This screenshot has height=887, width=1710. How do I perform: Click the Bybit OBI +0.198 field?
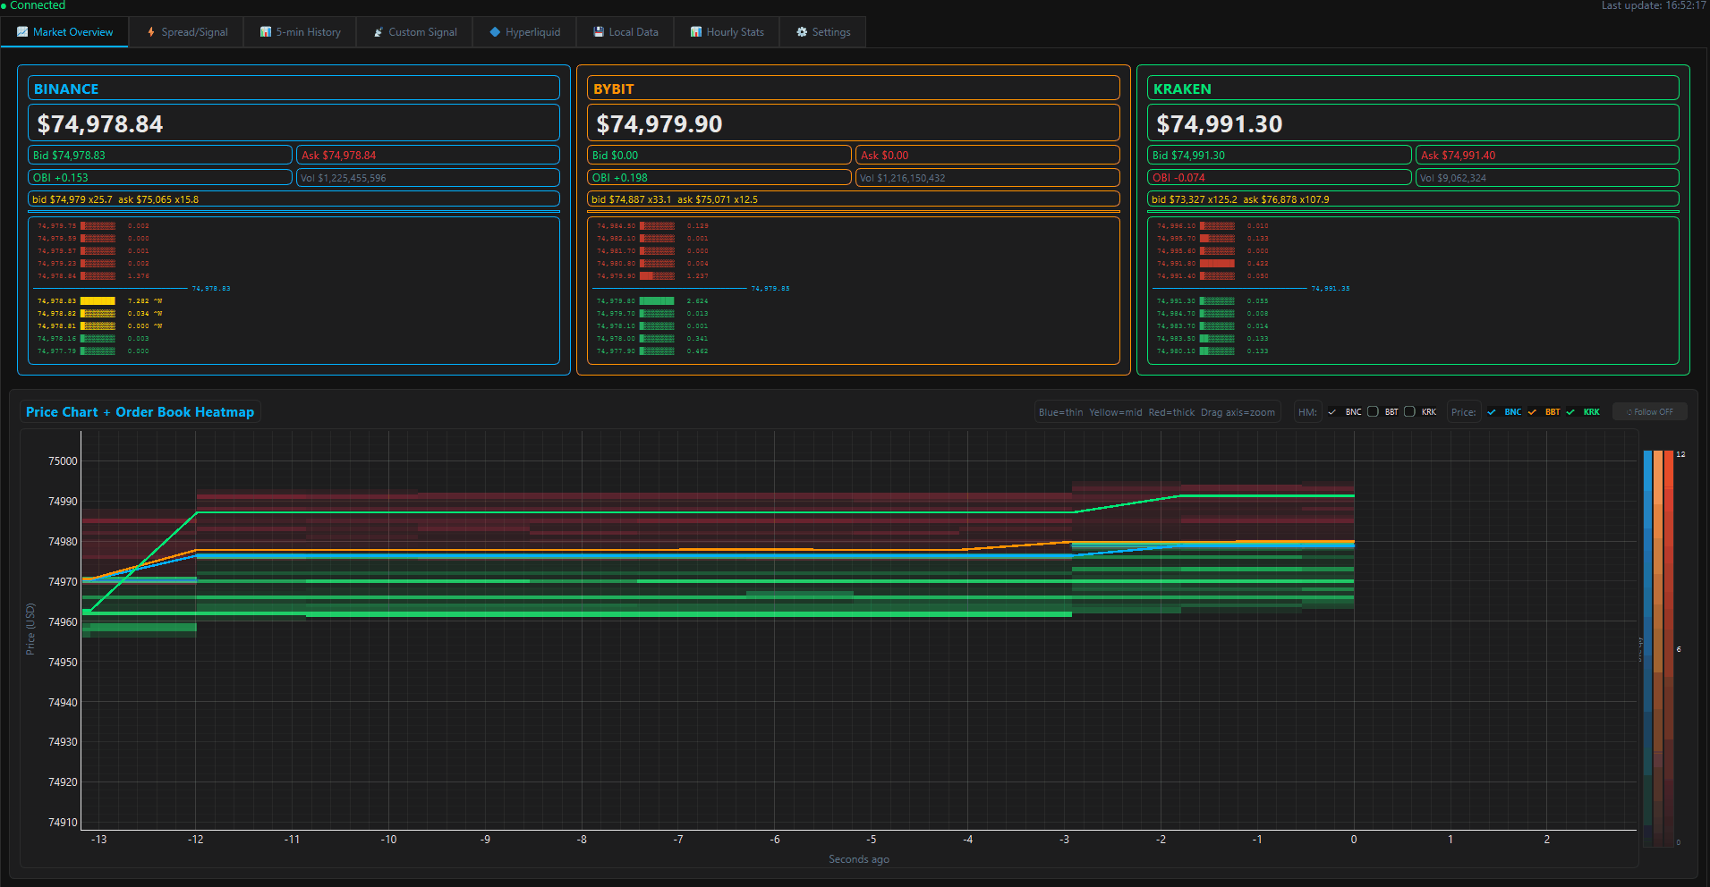click(719, 177)
